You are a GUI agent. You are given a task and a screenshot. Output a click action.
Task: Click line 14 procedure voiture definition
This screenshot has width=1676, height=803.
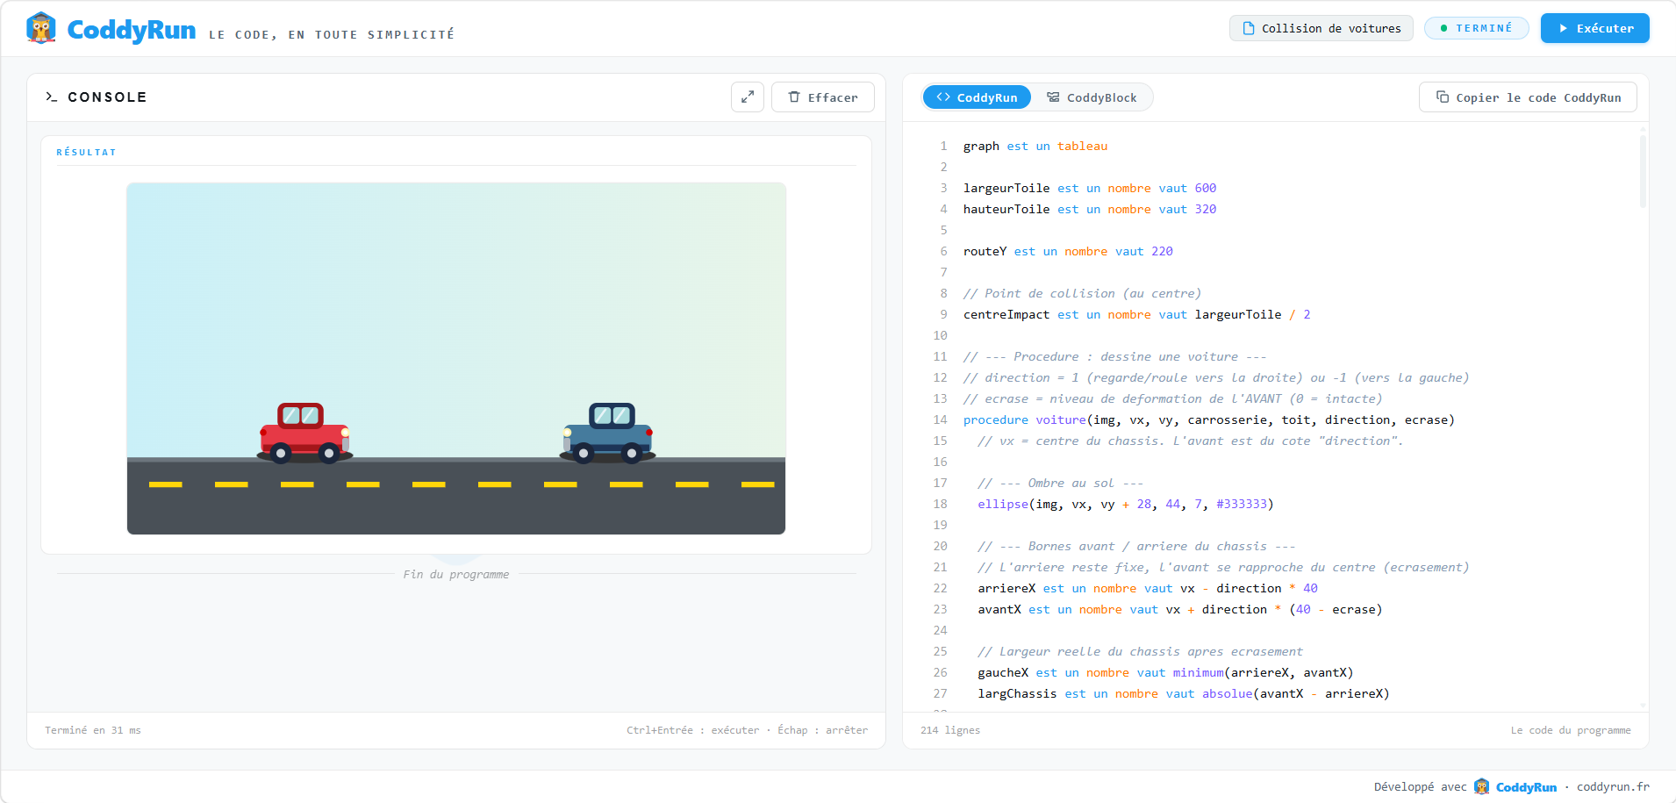click(1209, 420)
